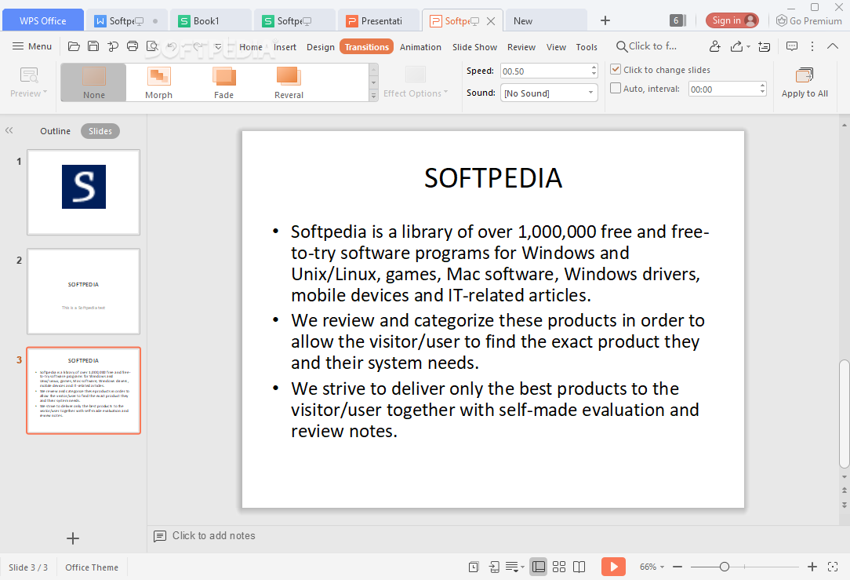
Task: Add a new slide with the plus button
Action: point(73,538)
